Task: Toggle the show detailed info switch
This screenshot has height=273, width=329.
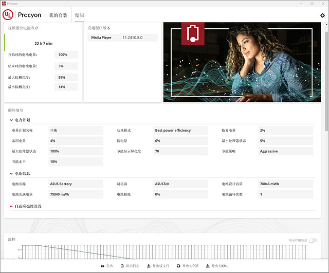Action: coord(313,240)
